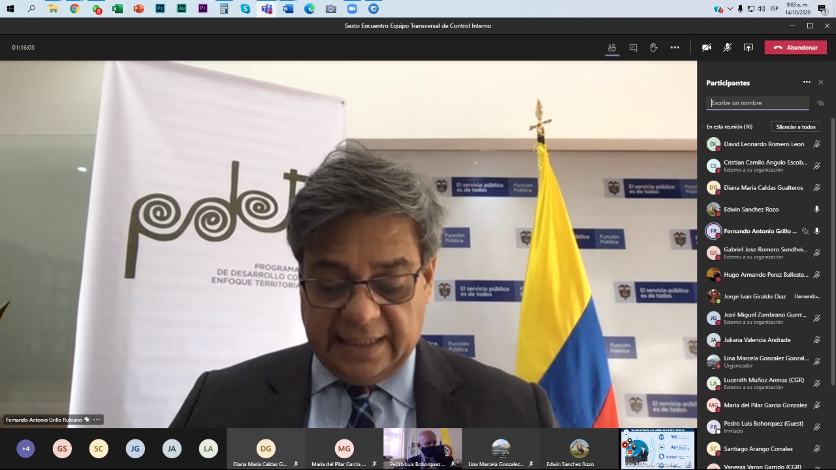
Task: Select Pedro Luis Bohorquez video thumbnail
Action: click(422, 448)
